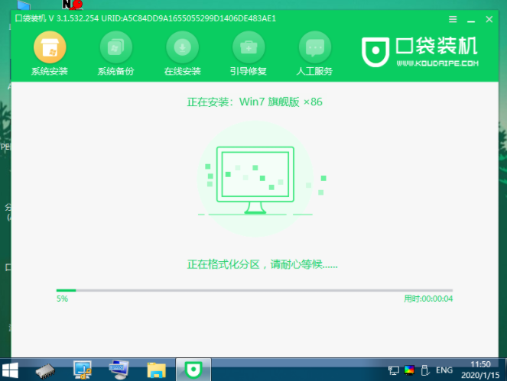Click the installation progress bar

(254, 290)
